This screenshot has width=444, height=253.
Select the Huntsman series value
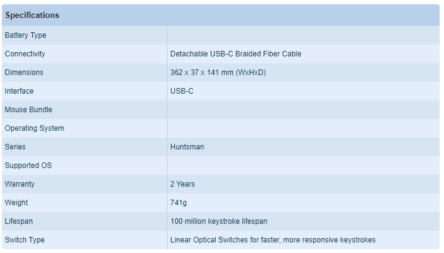click(187, 147)
